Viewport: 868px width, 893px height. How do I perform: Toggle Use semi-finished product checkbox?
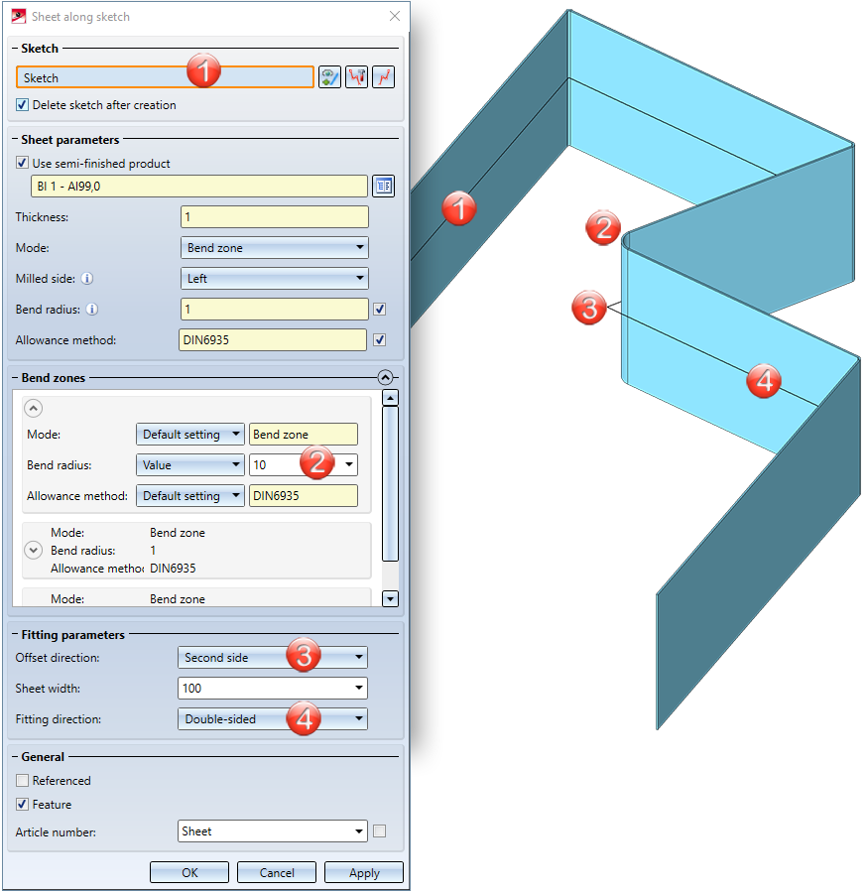tap(22, 163)
